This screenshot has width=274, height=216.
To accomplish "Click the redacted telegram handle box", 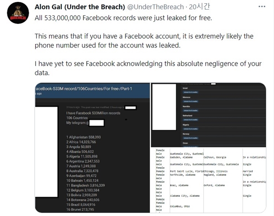I will point(96,123).
